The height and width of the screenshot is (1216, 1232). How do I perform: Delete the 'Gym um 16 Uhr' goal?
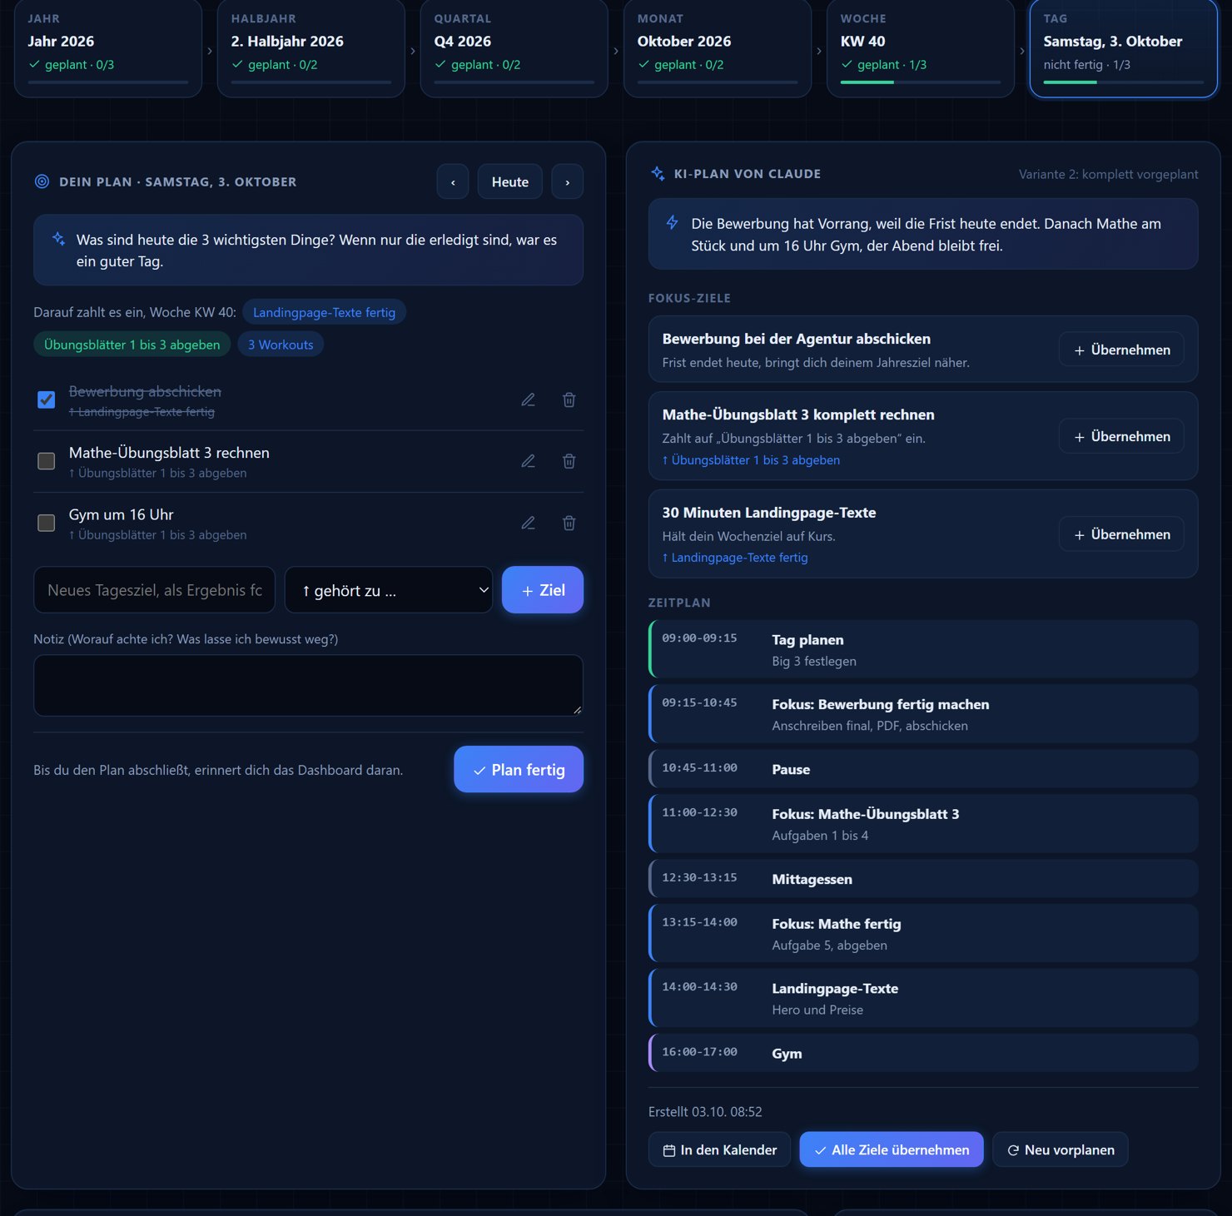point(569,523)
